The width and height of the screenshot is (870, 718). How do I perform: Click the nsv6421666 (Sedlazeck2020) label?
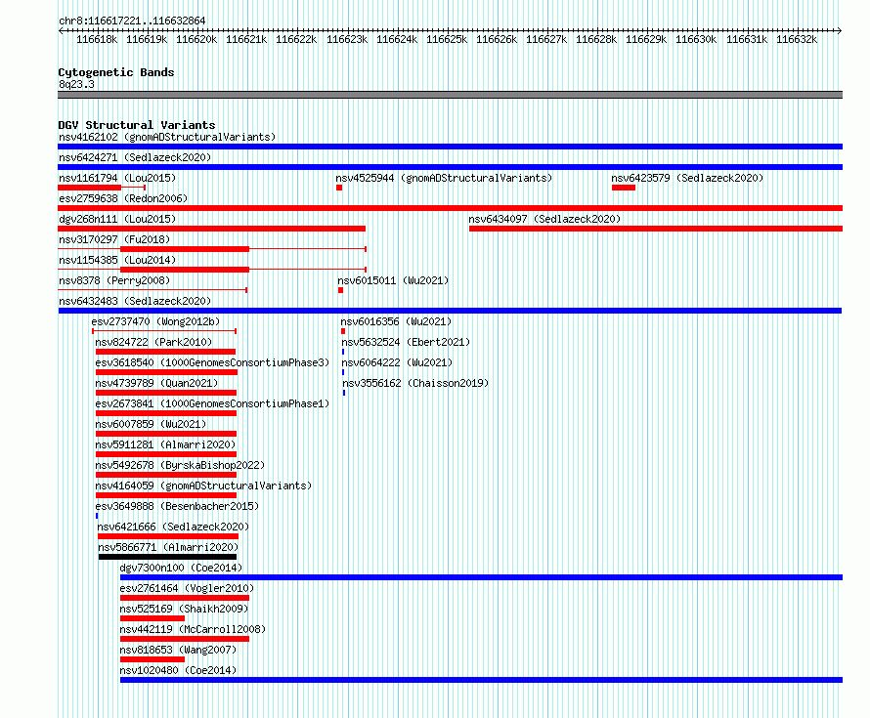(x=173, y=527)
